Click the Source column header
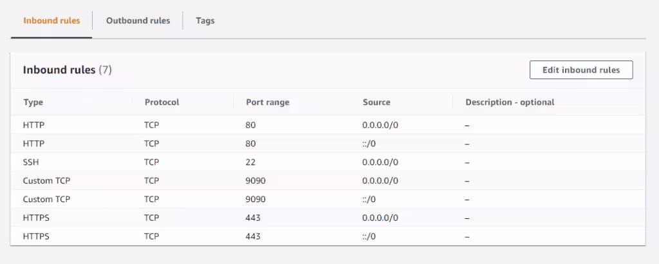659x264 pixels. [x=376, y=102]
